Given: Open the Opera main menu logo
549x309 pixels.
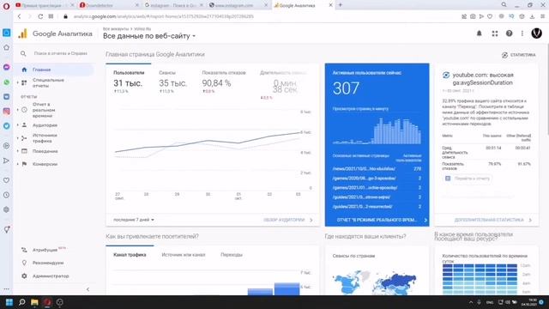Looking at the screenshot, I should click(x=6, y=6).
